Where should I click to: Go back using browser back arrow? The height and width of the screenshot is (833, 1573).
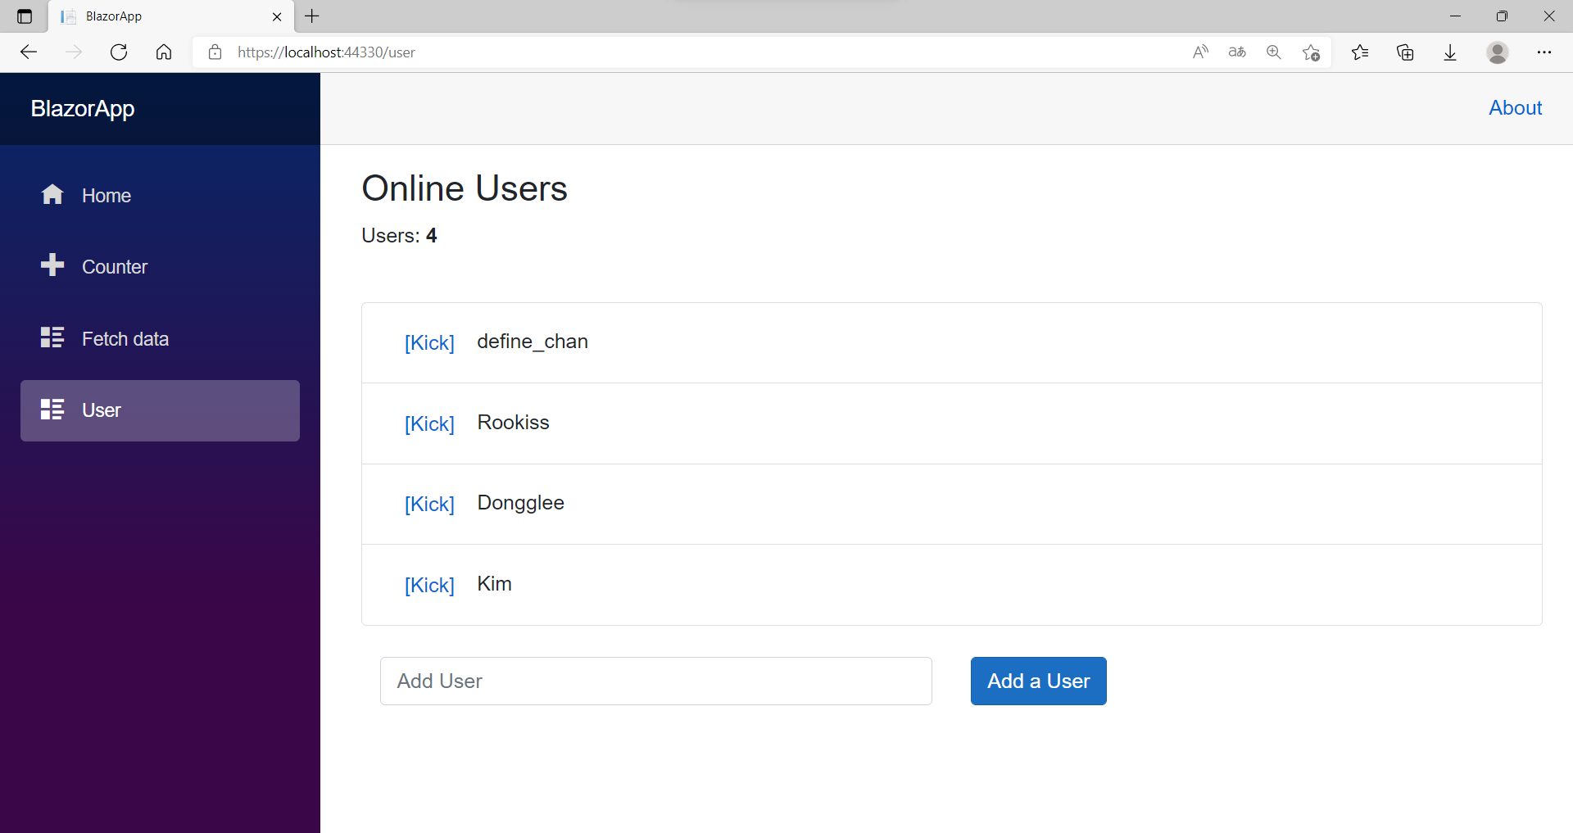tap(29, 52)
